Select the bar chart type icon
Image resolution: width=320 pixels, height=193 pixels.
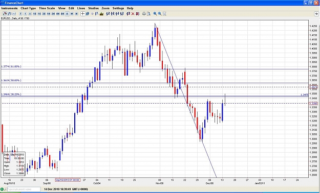click(9, 14)
